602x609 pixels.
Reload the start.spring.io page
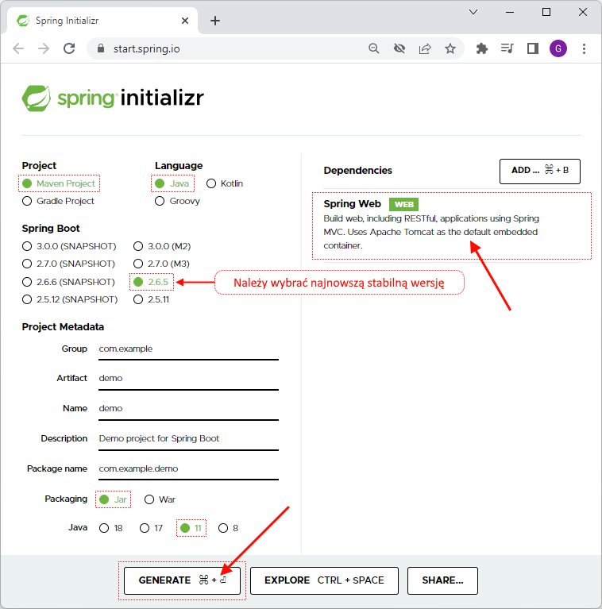pos(69,48)
